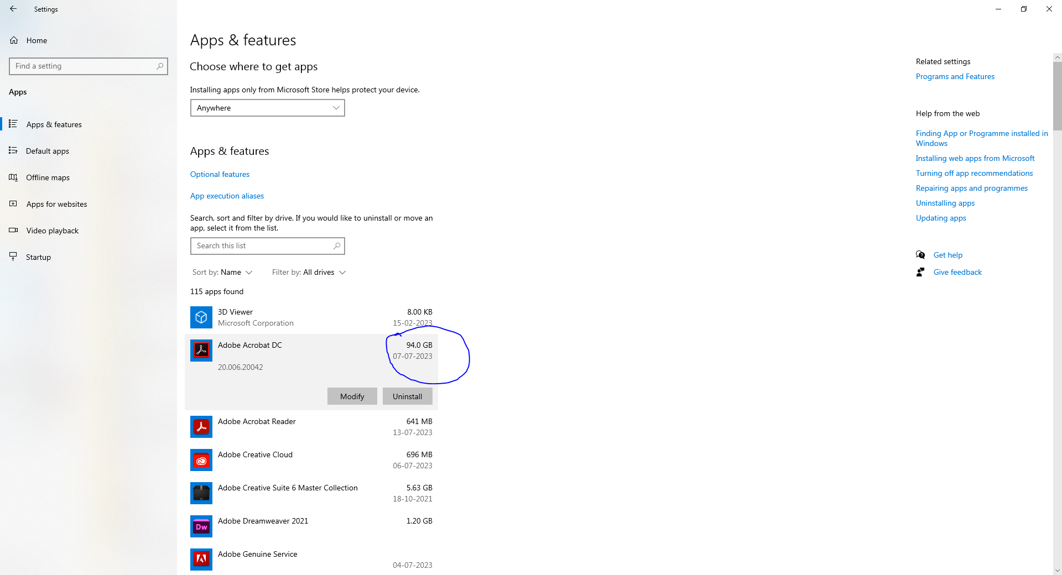Open the Programs and Features link
The image size is (1062, 575).
click(955, 76)
